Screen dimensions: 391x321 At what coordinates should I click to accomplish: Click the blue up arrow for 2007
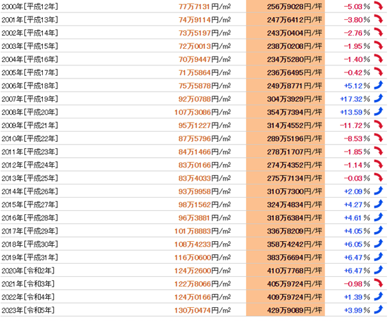379,98
